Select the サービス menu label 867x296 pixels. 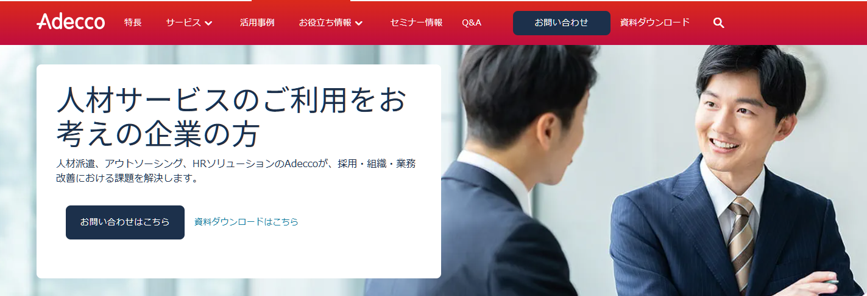(x=183, y=22)
